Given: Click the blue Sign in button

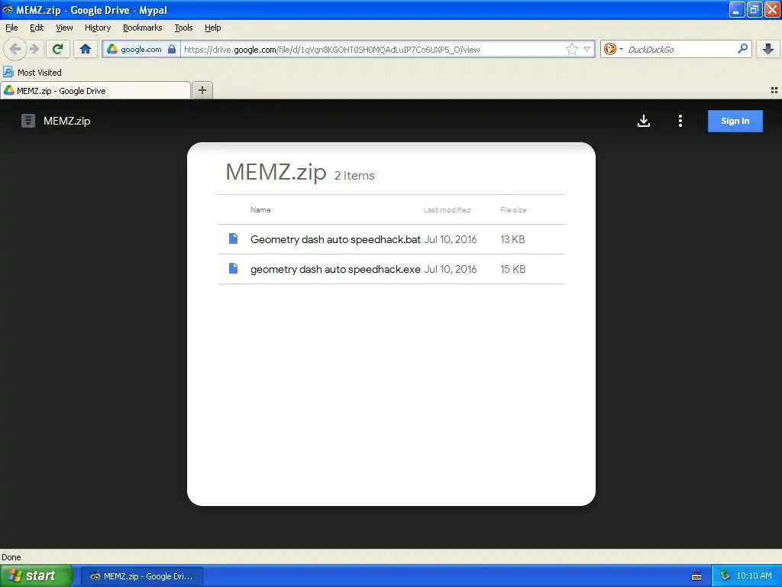Looking at the screenshot, I should 735,121.
